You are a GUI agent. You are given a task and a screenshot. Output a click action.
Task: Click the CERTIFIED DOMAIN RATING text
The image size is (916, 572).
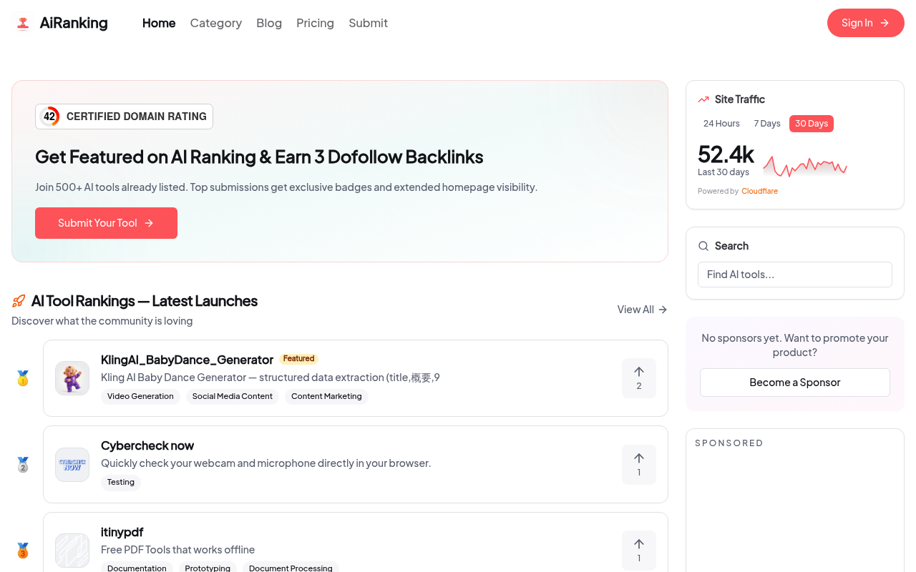click(x=137, y=117)
